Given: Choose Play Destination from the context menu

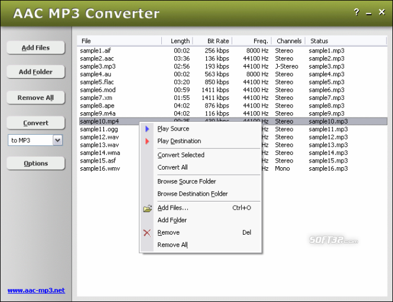Looking at the screenshot, I should tap(179, 141).
